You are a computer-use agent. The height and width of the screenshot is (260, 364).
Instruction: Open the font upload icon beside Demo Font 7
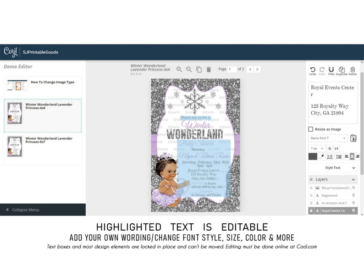(353, 138)
